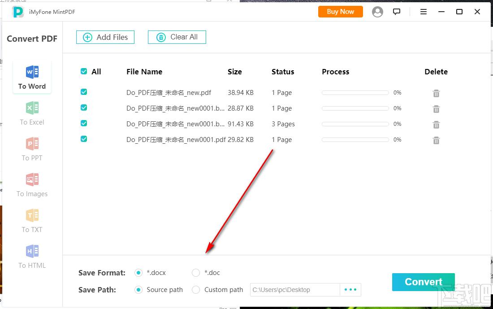493x309 pixels.
Task: Click progress bar of the 28.87 KB file
Action: coord(355,108)
